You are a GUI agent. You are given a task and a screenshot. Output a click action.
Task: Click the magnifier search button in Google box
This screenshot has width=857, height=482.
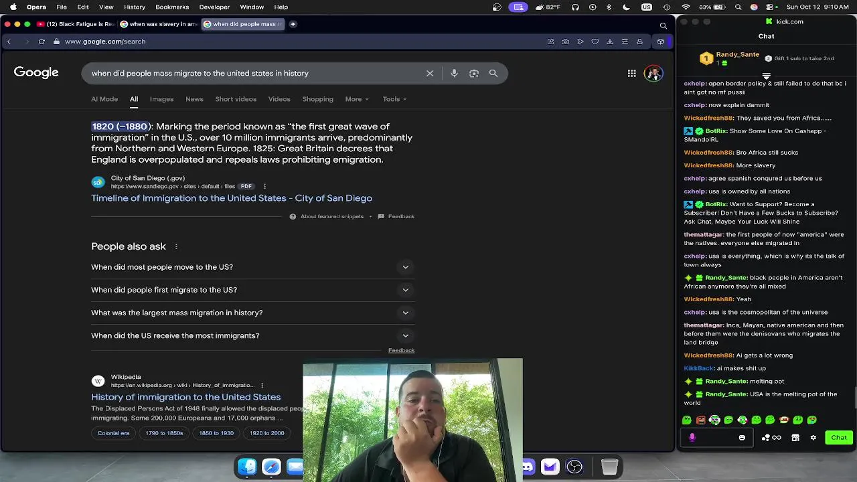click(493, 73)
